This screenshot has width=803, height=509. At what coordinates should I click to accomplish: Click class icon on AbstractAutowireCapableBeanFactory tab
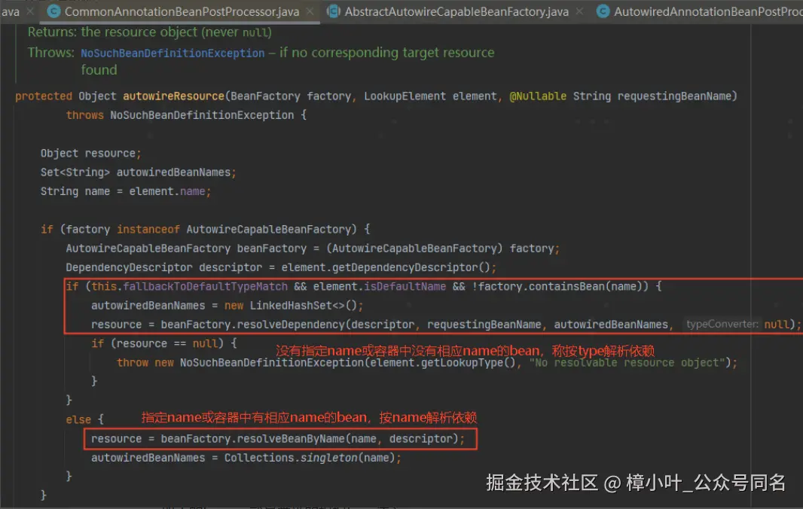[x=334, y=11]
